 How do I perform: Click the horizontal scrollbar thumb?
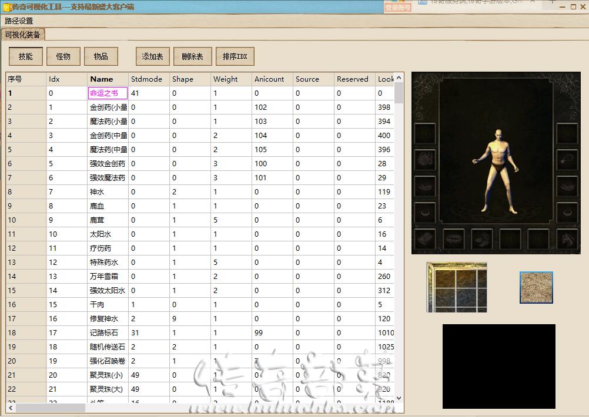tap(51, 408)
